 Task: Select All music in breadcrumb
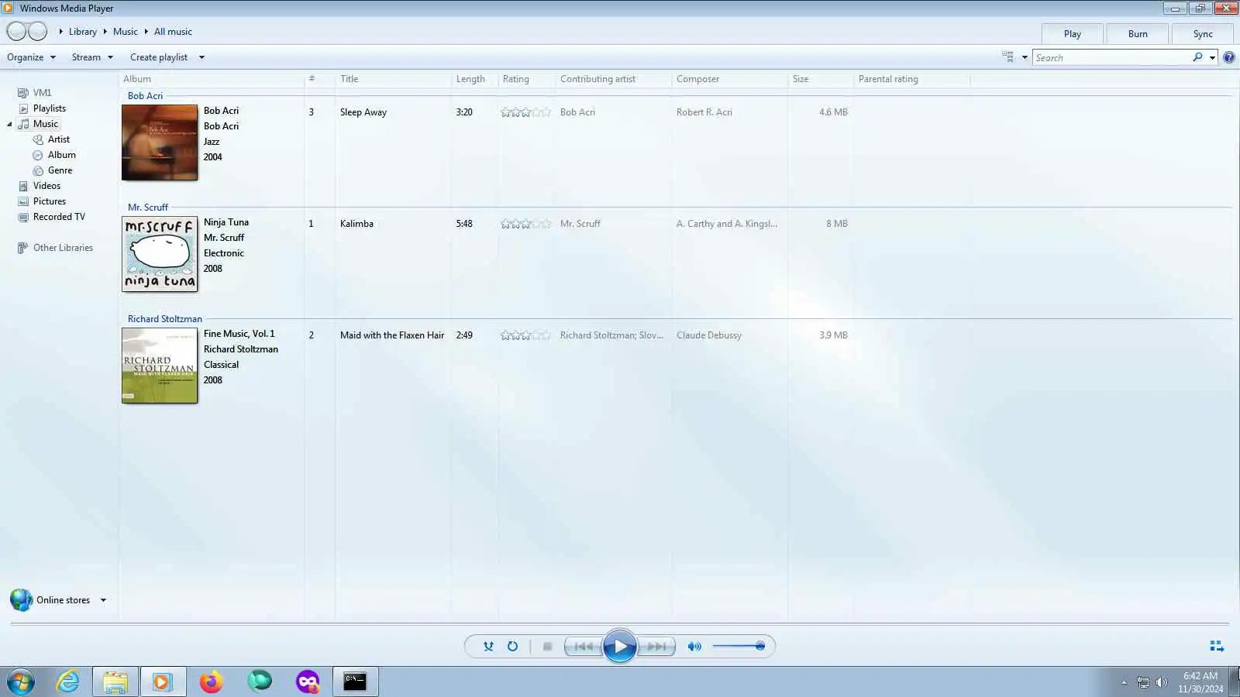pyautogui.click(x=173, y=32)
